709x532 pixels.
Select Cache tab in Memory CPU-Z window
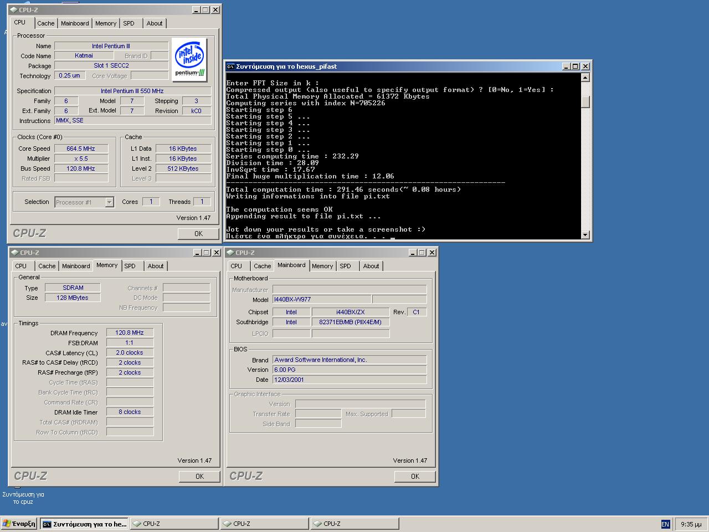[47, 266]
